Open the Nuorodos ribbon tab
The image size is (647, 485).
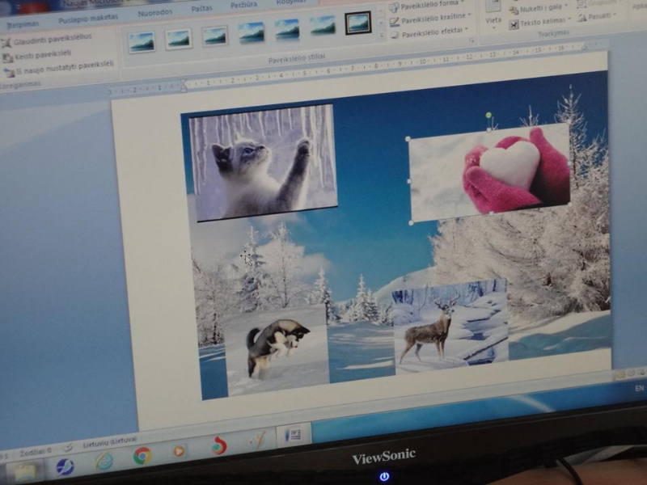(155, 13)
